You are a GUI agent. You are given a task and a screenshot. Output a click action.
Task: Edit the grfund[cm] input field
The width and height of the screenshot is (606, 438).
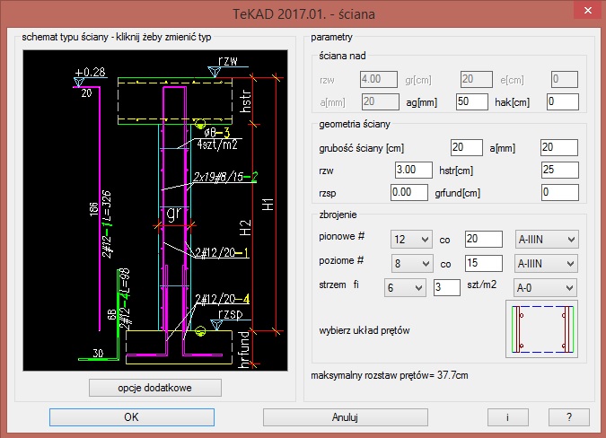click(560, 192)
